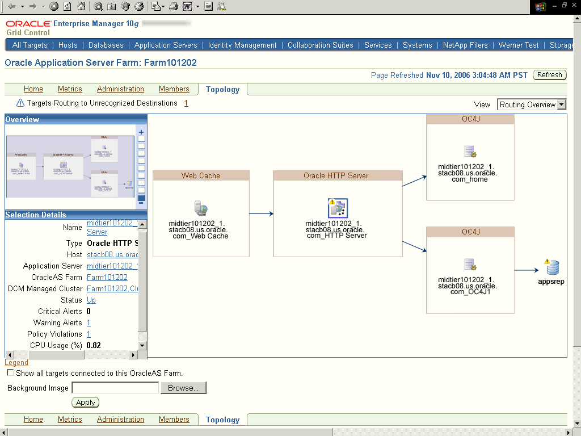Enable Show all targets connected checkbox

point(10,372)
